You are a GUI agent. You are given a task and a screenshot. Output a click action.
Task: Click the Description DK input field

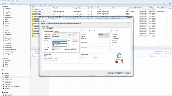click(x=64, y=37)
